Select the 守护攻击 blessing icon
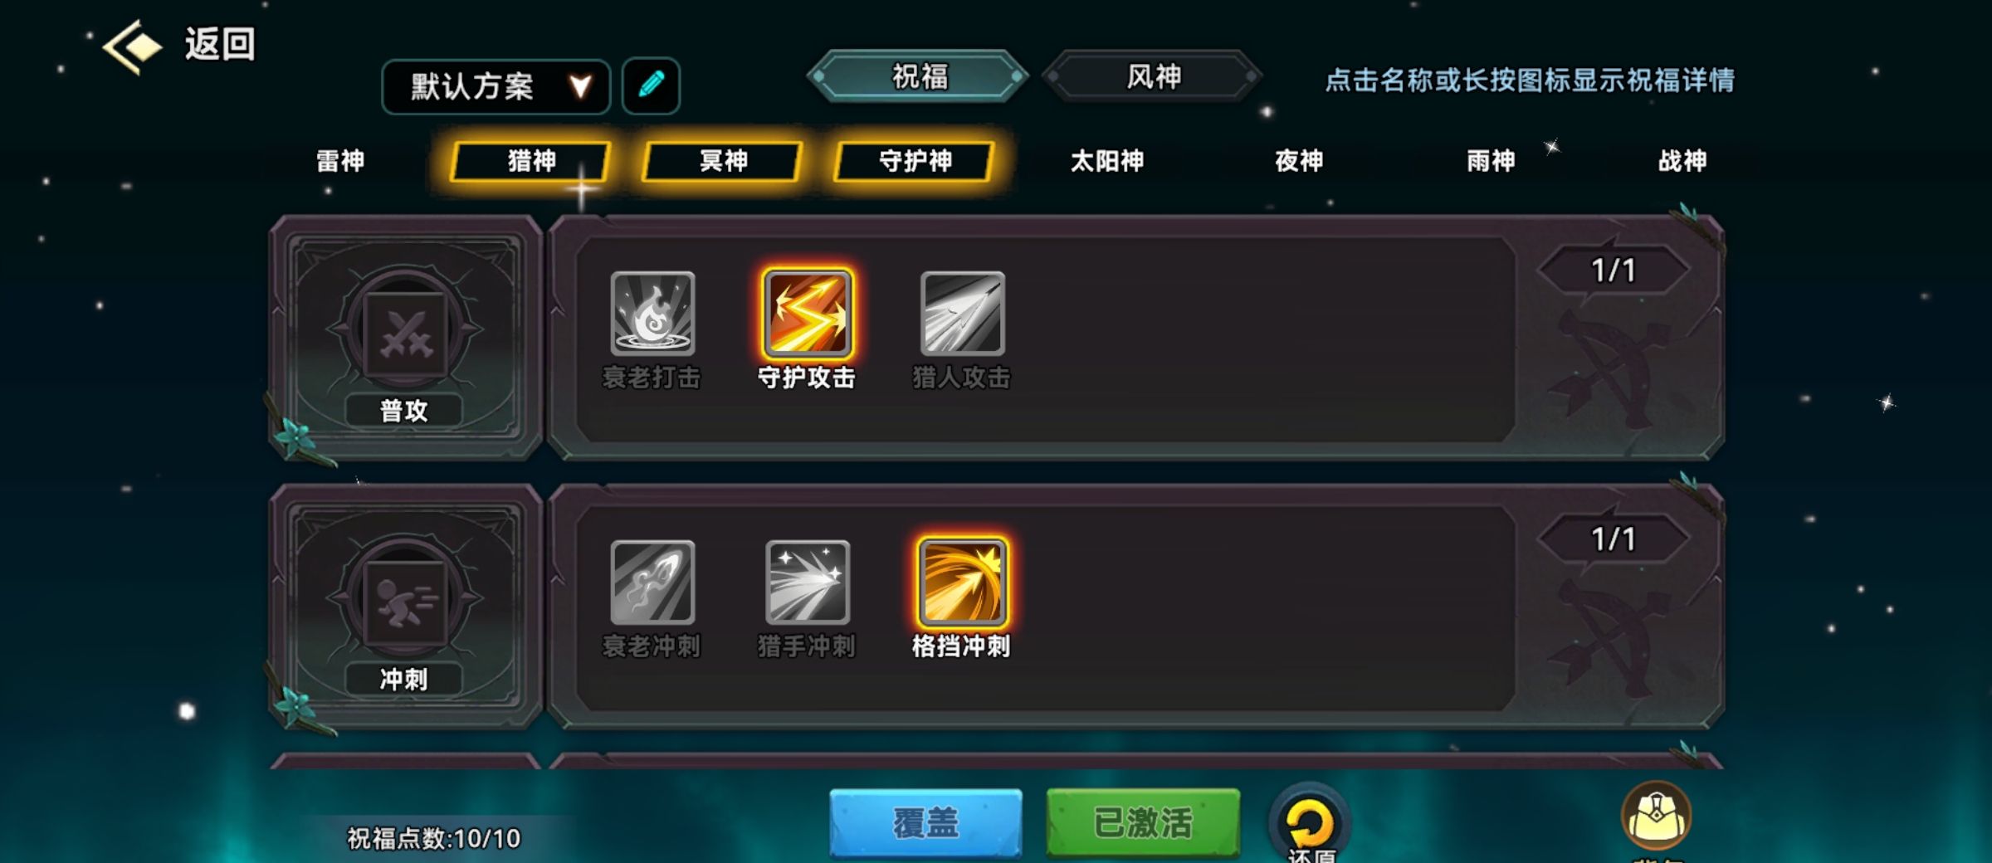The image size is (1992, 863). pos(808,314)
